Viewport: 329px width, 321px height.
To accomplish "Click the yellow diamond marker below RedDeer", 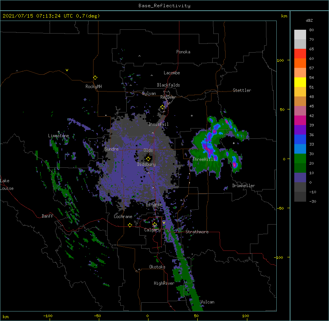I will [x=163, y=107].
